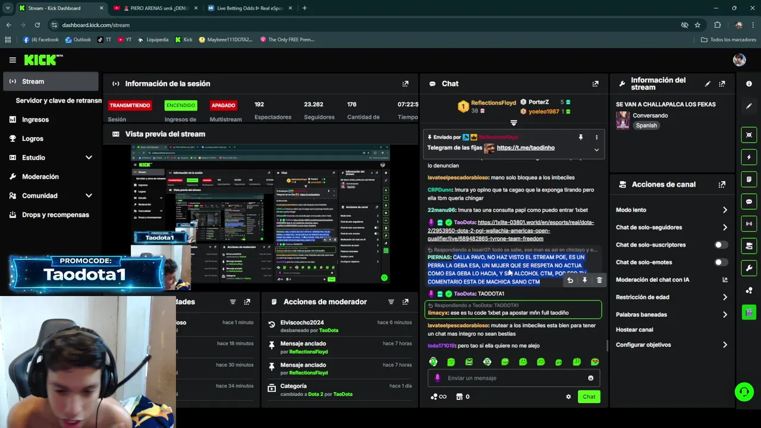Toggle Chat de solo-suscriptores switch
The height and width of the screenshot is (428, 761).
721,245
